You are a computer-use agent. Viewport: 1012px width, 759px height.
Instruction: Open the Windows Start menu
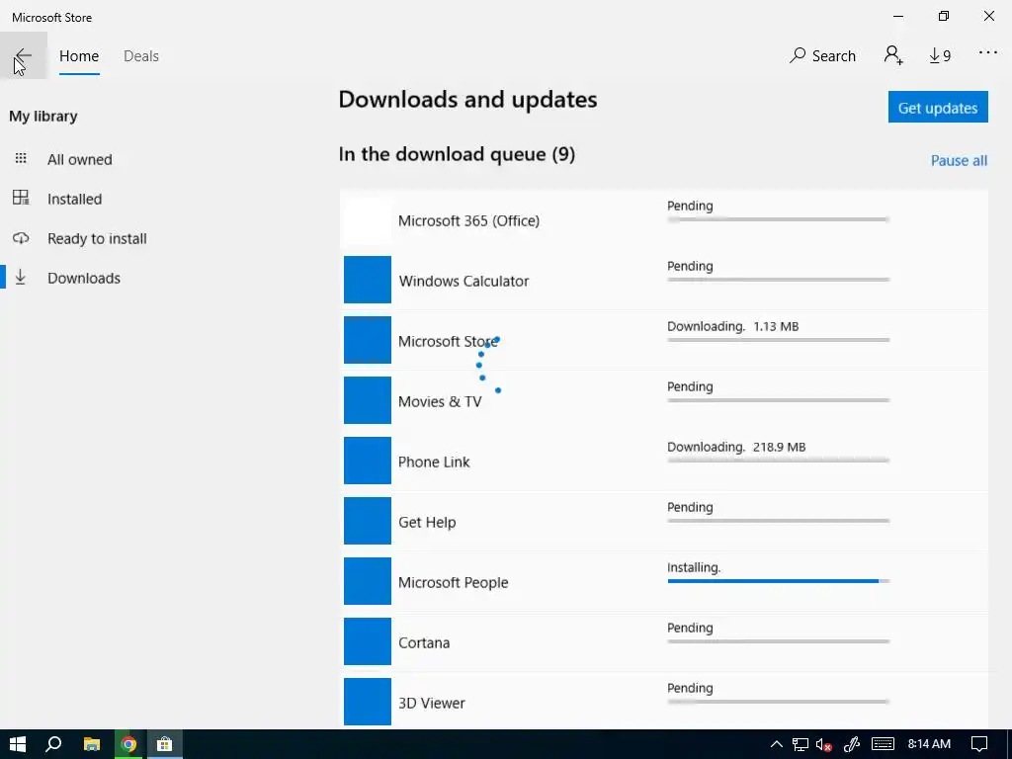18,744
